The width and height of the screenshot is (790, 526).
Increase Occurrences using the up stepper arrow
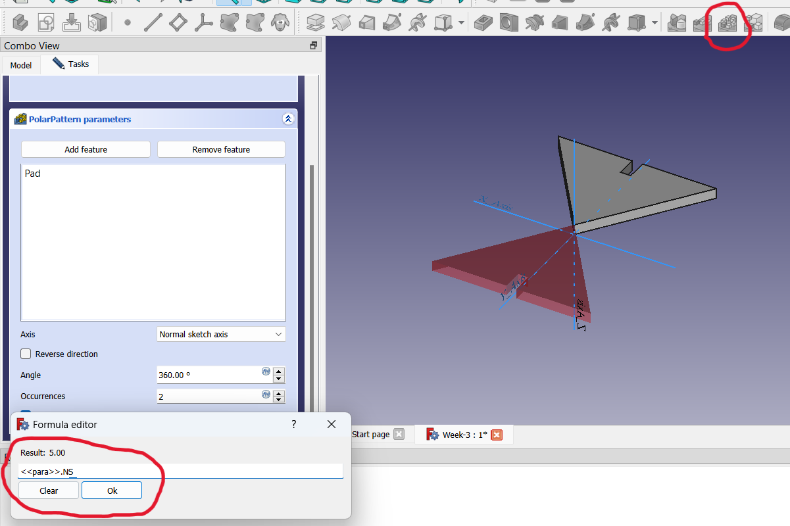click(x=278, y=393)
